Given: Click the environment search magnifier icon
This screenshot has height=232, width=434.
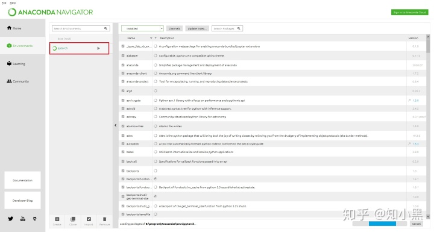Looking at the screenshot, I should [x=105, y=28].
